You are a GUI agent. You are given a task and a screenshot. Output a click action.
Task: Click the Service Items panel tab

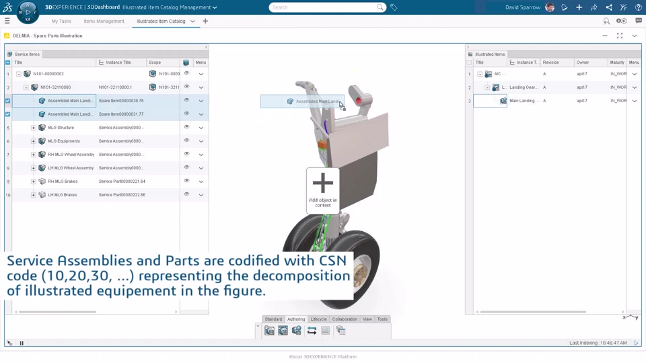24,54
